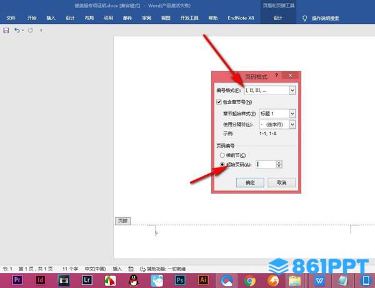
Task: Open the header/footer tools 设计 tab
Action: [x=278, y=18]
